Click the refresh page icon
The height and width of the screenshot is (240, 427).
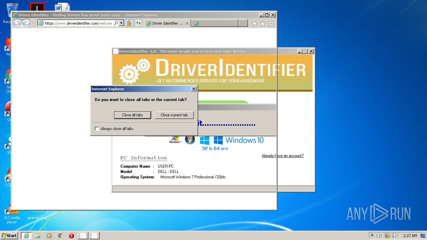coord(138,23)
